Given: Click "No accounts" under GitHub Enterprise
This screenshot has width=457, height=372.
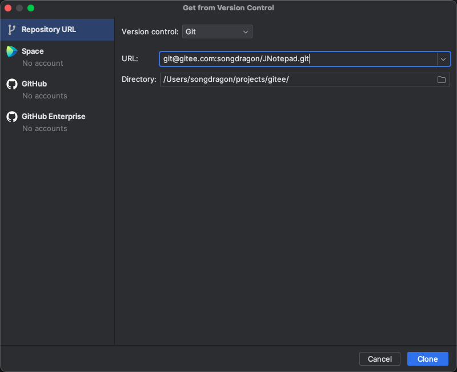Looking at the screenshot, I should tap(45, 128).
